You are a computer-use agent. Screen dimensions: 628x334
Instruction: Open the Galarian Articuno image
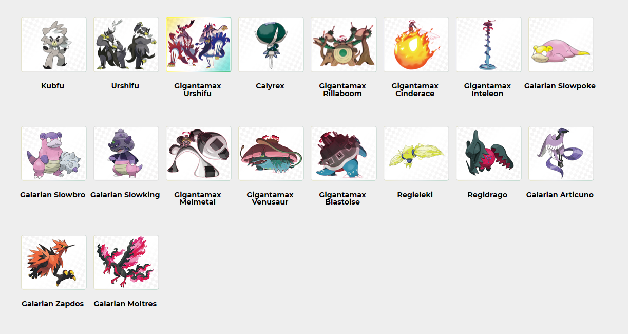pos(561,154)
